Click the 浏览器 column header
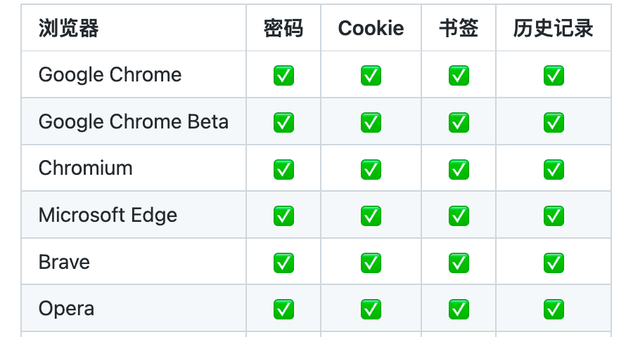The width and height of the screenshot is (626, 337). coord(69,28)
